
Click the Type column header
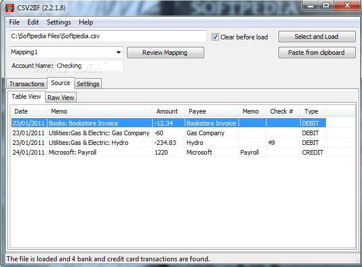point(313,111)
